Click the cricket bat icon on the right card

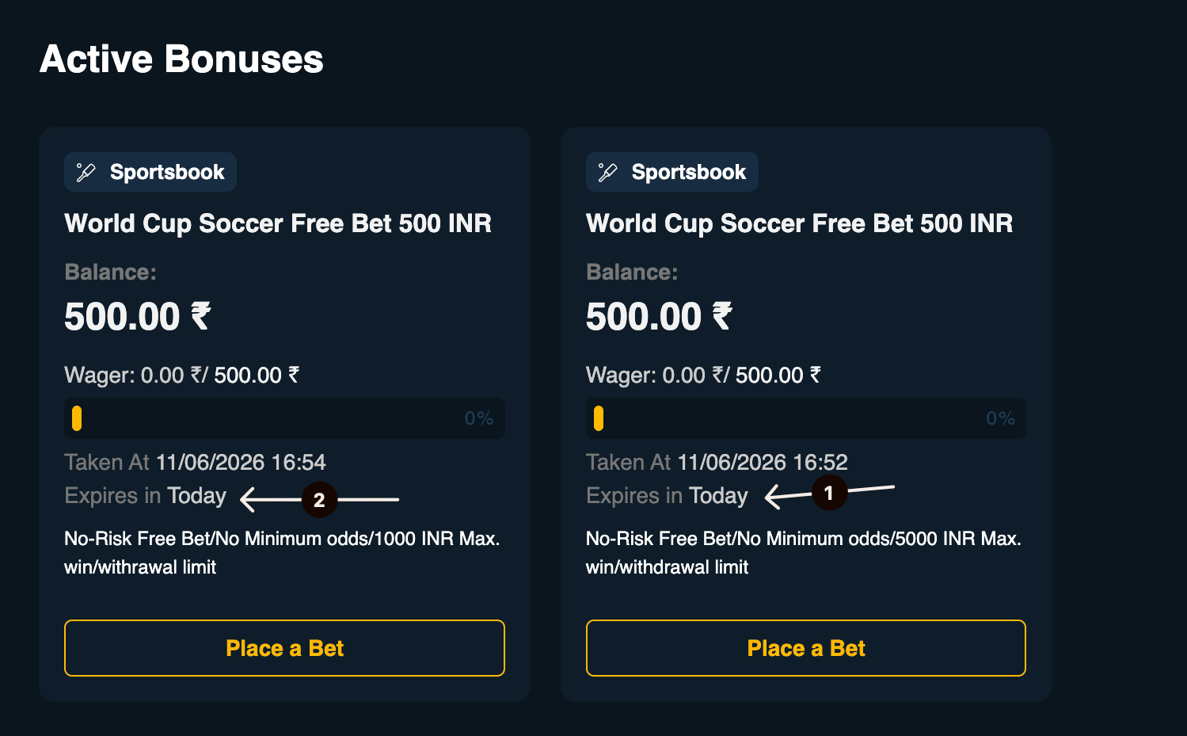click(x=607, y=172)
